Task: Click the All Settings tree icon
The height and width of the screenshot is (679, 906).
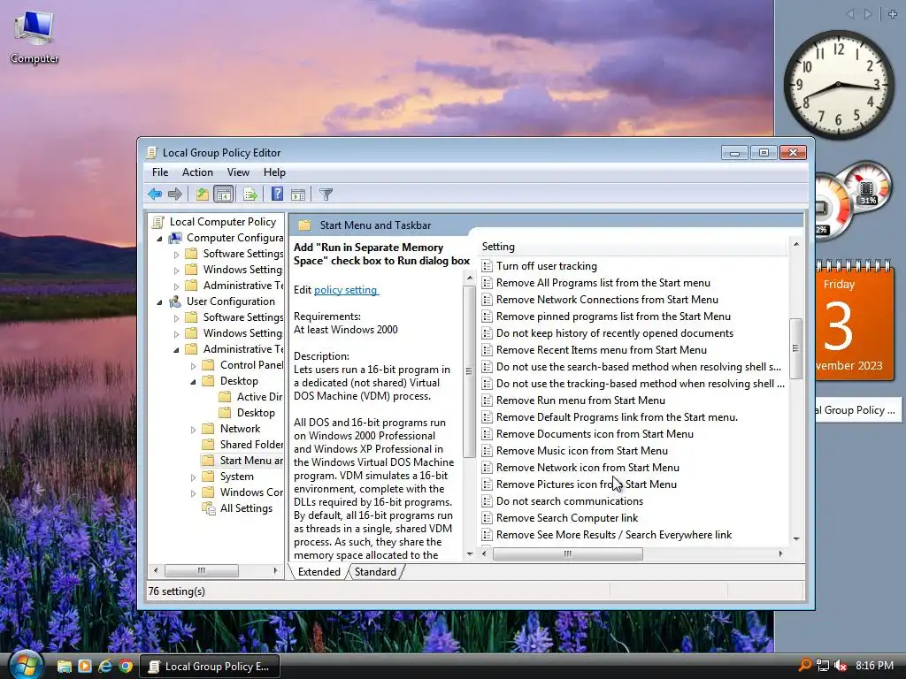Action: tap(208, 508)
